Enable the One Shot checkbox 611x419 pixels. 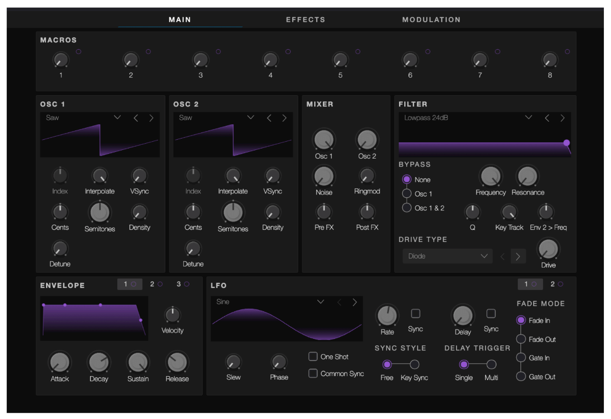[313, 357]
